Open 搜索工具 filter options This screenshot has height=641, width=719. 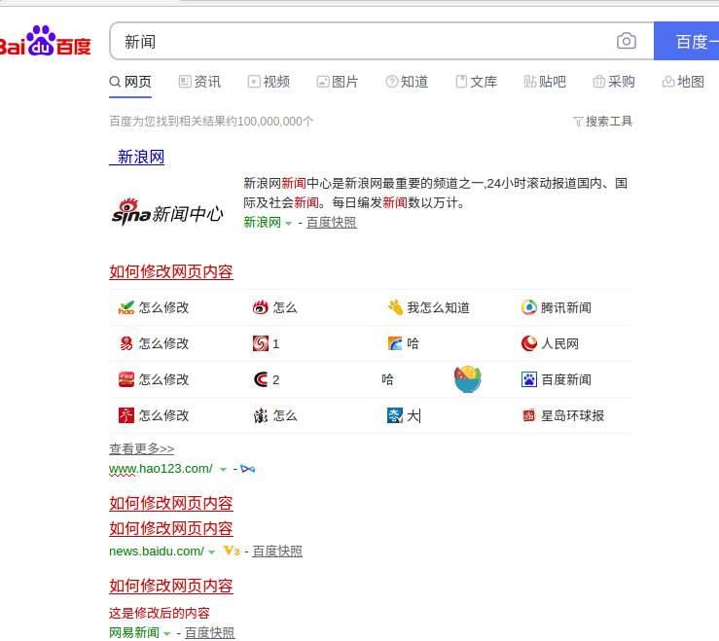click(602, 121)
